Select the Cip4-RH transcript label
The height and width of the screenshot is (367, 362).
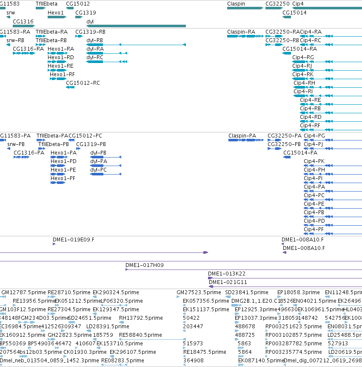click(x=305, y=83)
